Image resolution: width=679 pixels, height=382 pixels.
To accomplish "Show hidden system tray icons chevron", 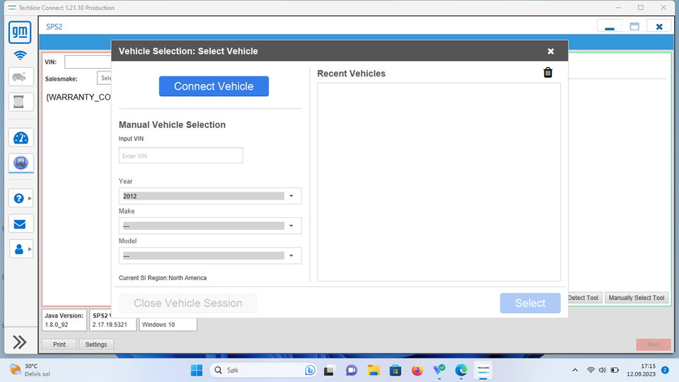I will [575, 370].
